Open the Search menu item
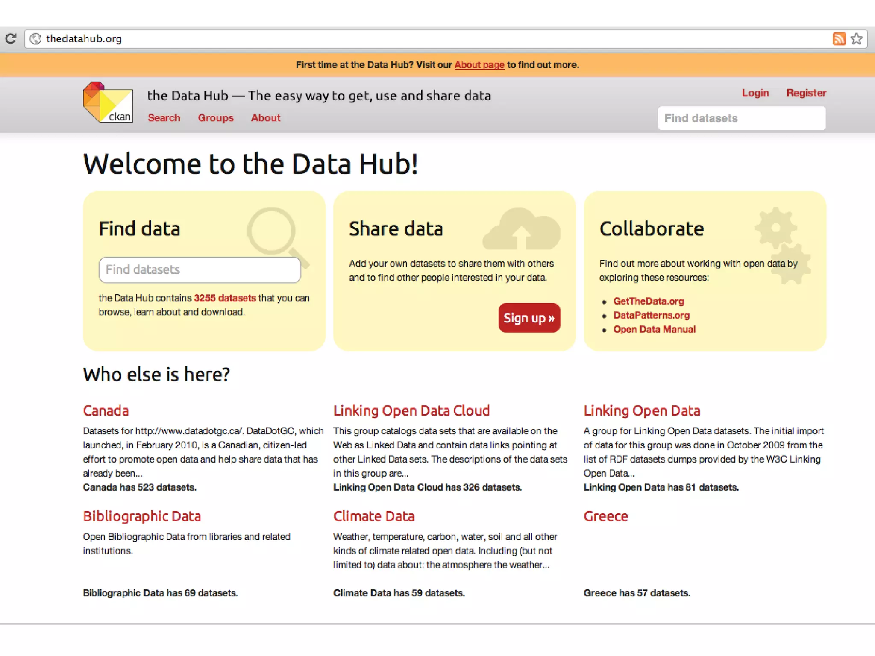The image size is (875, 656). tap(164, 118)
